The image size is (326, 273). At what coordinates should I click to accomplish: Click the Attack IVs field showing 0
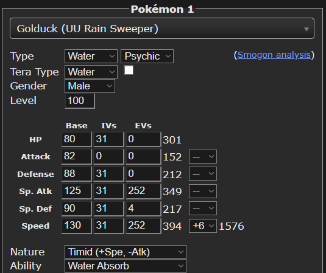tap(108, 156)
